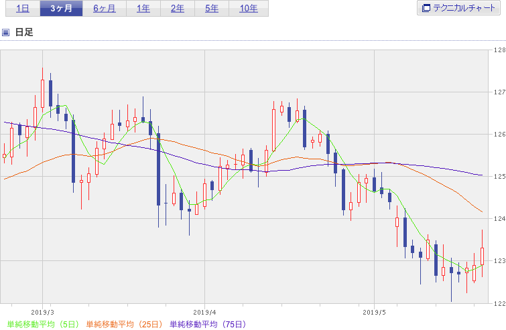Click the 単純移動平均（75日） legend label

coord(208,324)
